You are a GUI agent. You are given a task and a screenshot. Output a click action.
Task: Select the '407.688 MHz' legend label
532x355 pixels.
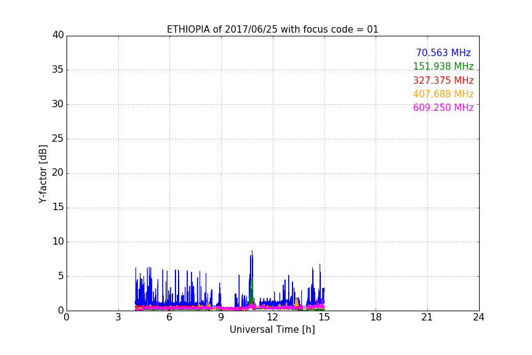[443, 94]
